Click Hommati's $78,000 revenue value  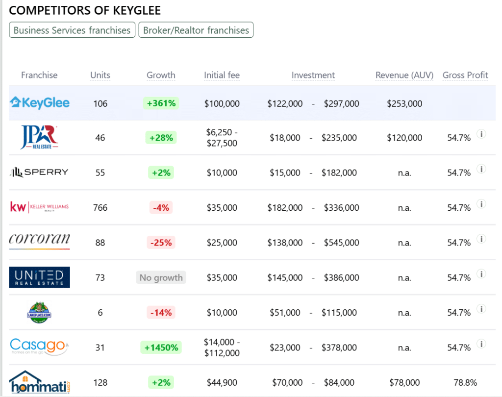(x=404, y=382)
